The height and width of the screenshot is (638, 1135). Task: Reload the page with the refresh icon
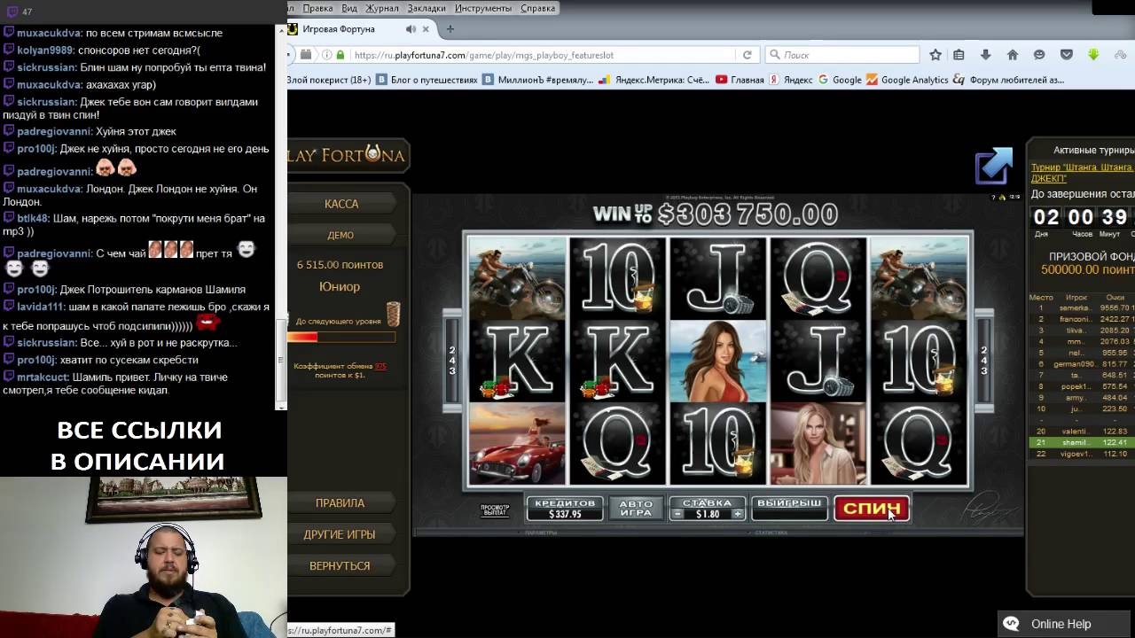pyautogui.click(x=748, y=55)
